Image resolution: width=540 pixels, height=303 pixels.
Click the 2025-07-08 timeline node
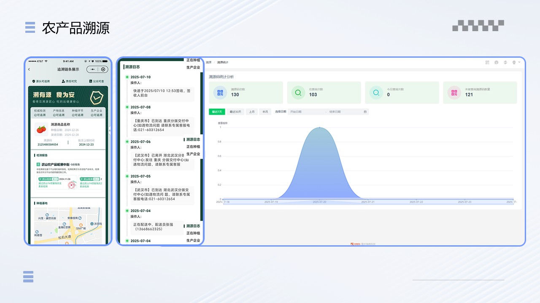[x=127, y=107]
